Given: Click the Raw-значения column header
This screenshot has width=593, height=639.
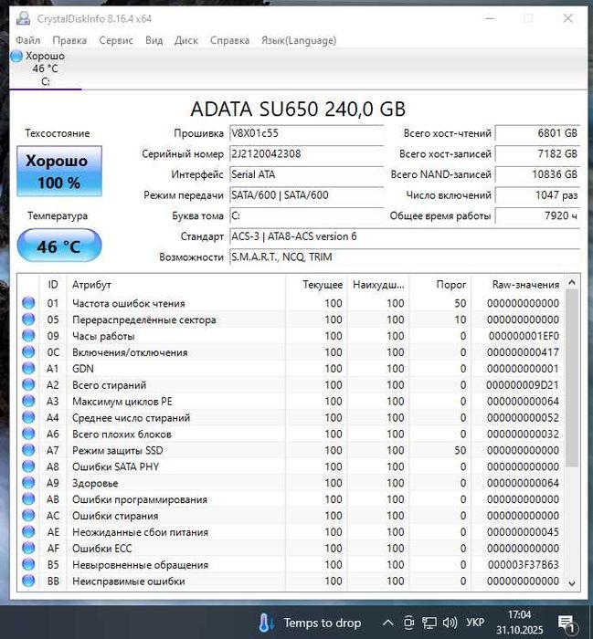Looking at the screenshot, I should [x=518, y=285].
